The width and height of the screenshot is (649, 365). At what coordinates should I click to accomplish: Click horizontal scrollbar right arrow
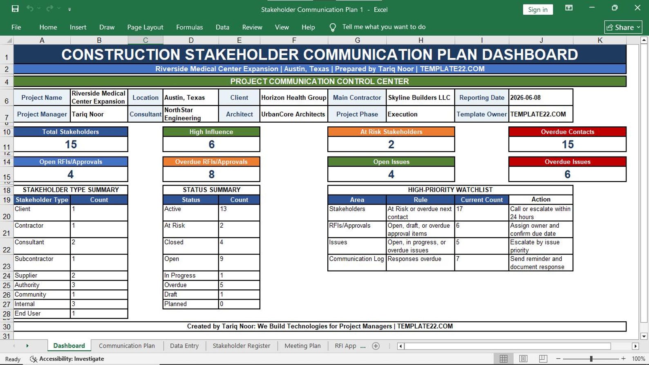tap(635, 346)
